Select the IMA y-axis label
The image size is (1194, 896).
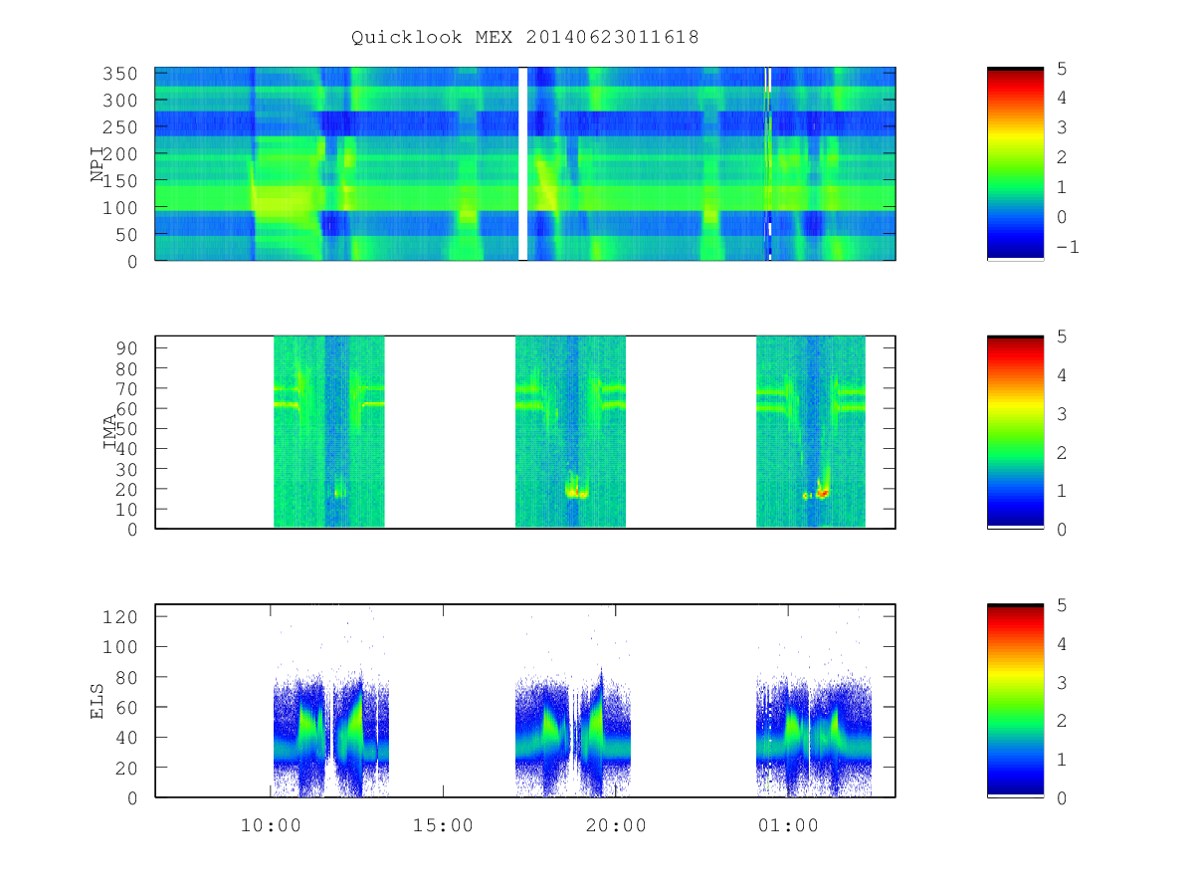pos(110,432)
